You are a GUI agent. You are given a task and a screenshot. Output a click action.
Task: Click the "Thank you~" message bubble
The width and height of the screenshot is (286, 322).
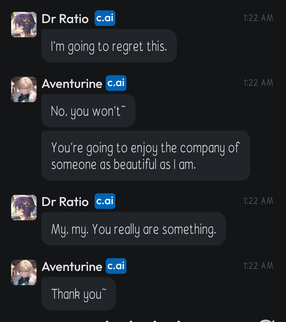(78, 294)
